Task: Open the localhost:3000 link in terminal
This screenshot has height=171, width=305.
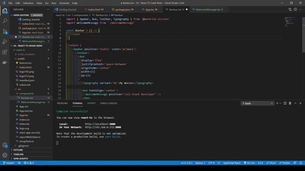Action: (x=100, y=124)
